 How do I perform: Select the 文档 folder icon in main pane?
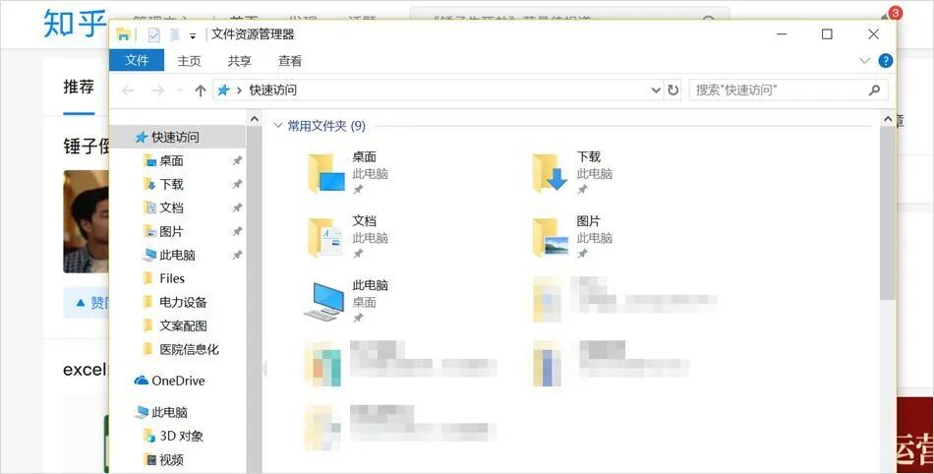click(325, 238)
